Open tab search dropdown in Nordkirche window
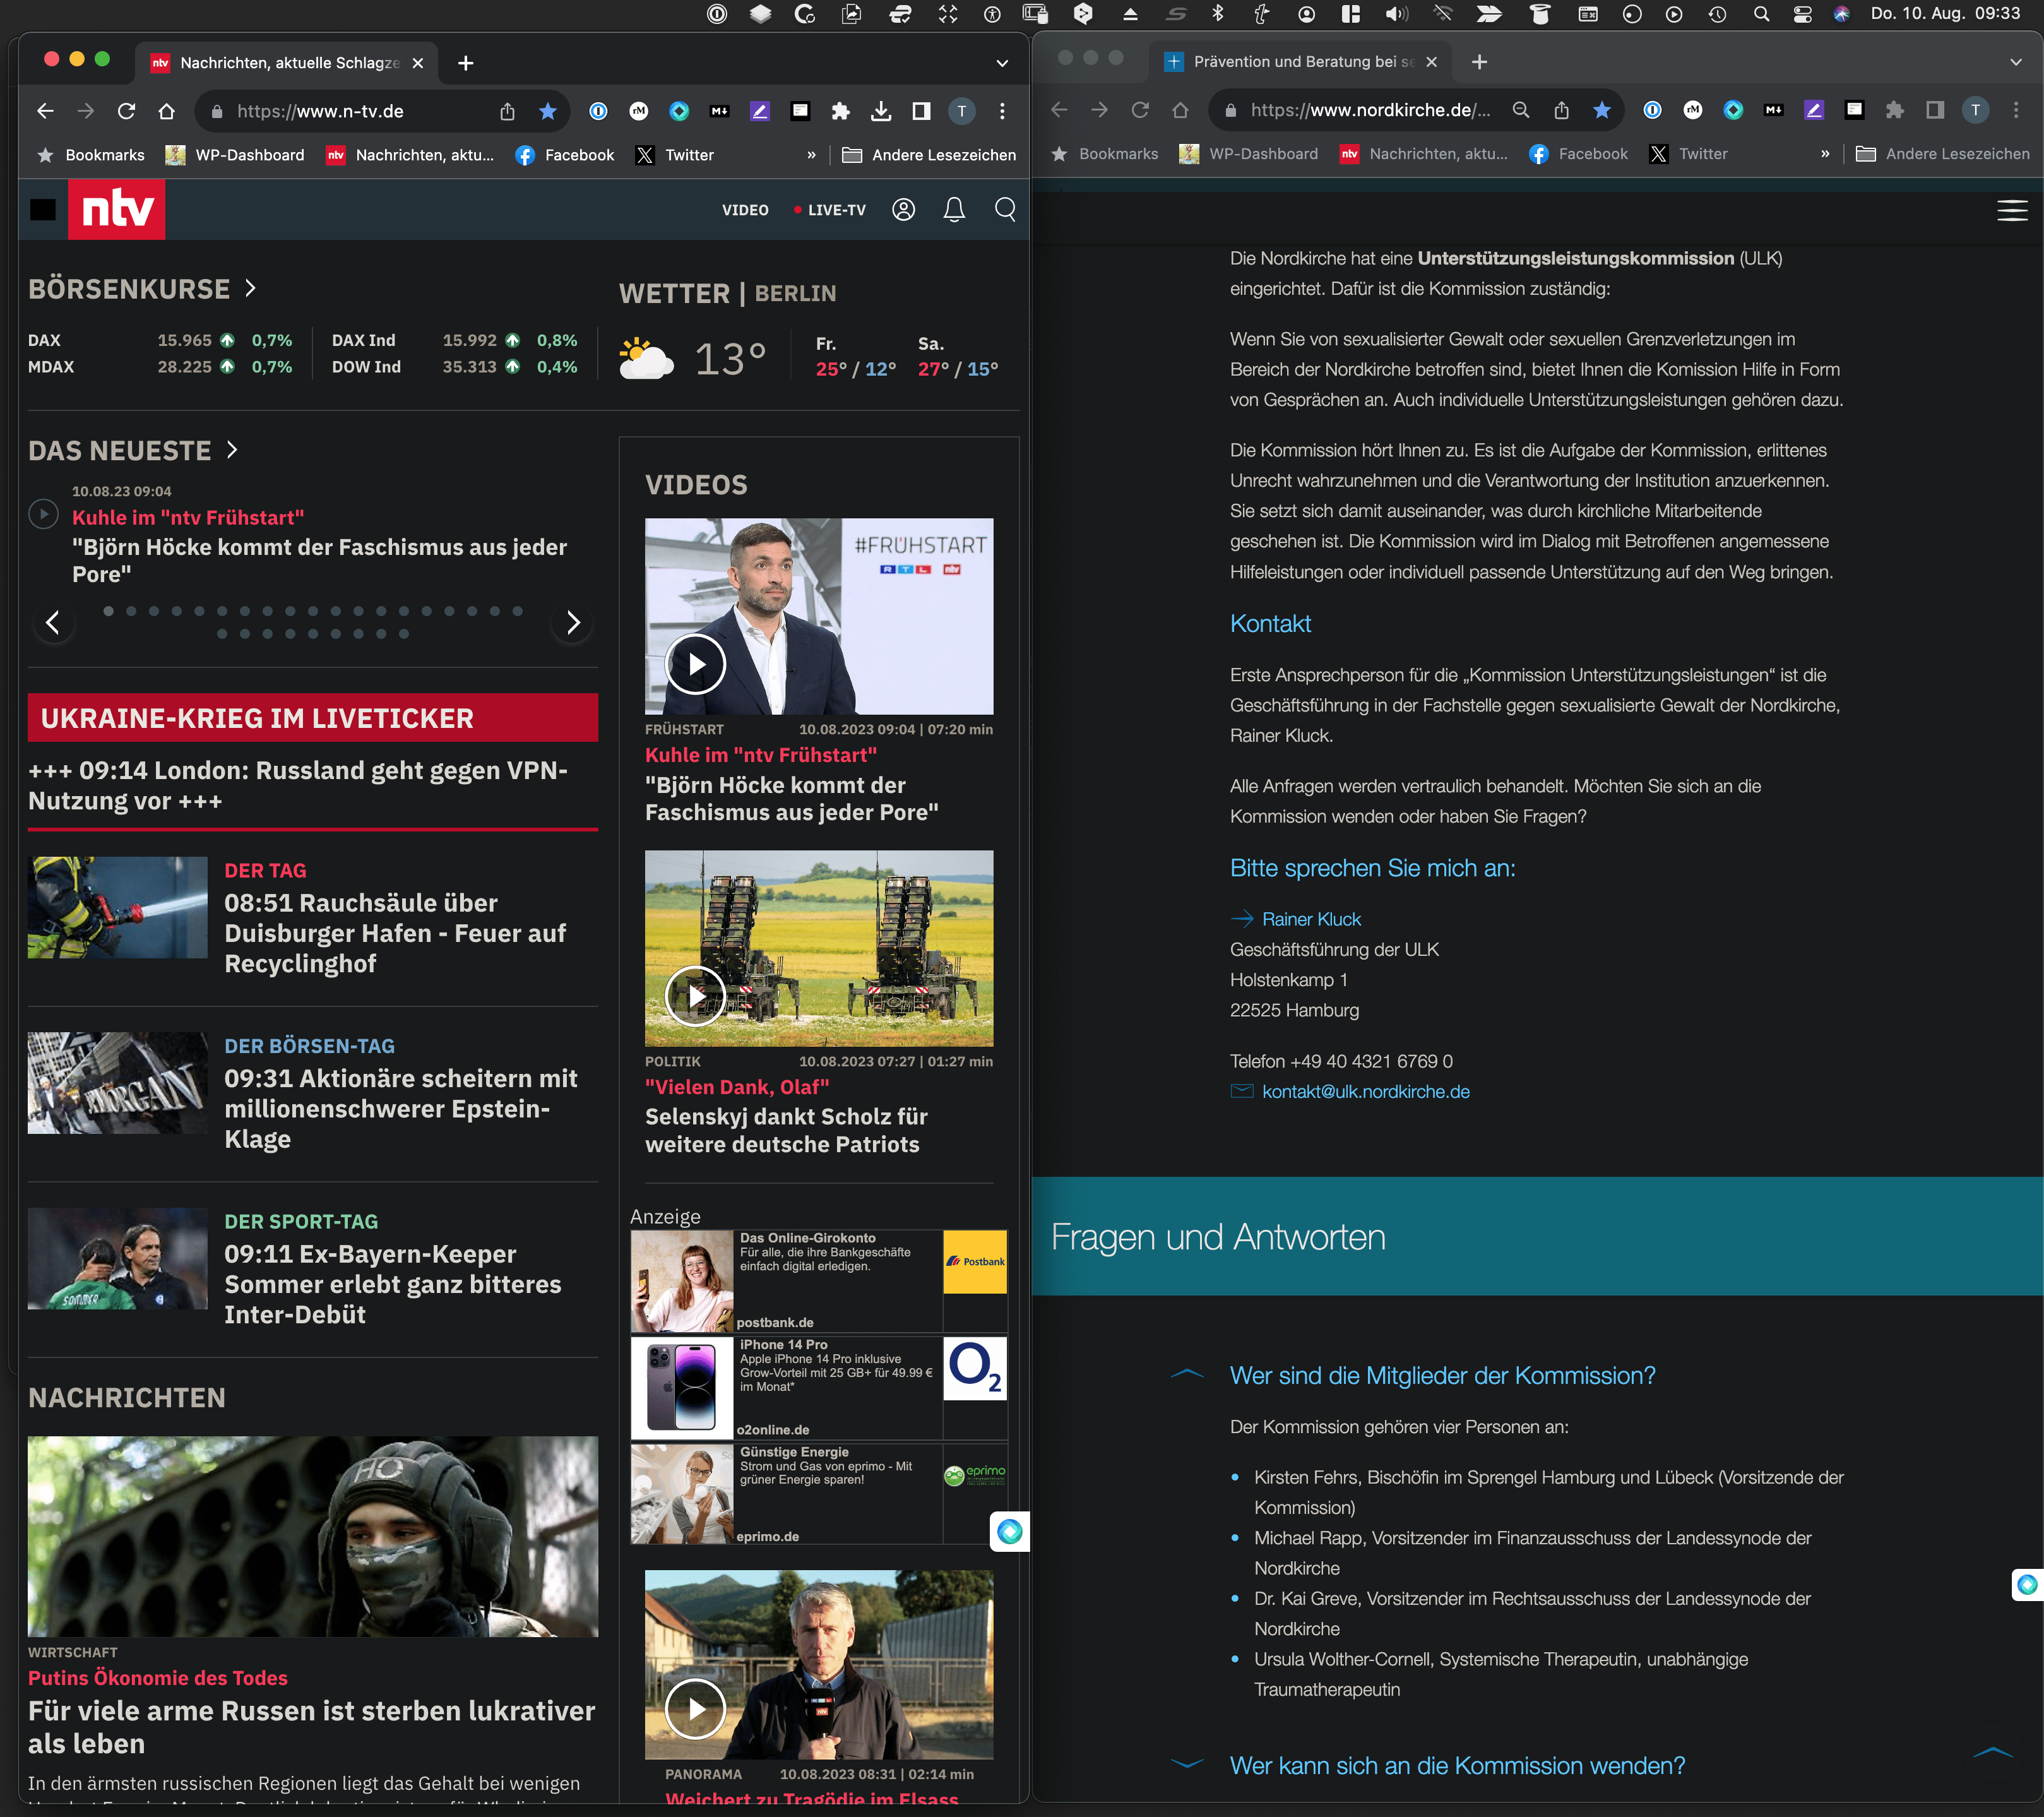The height and width of the screenshot is (1817, 2044). click(x=2016, y=62)
